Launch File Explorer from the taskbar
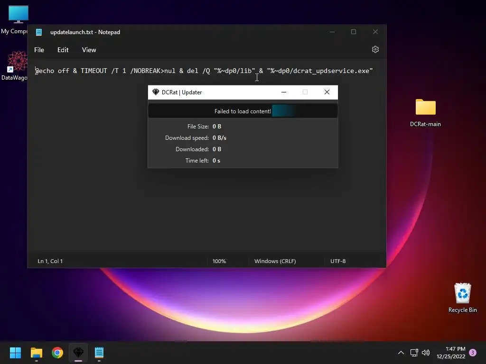The width and height of the screenshot is (486, 364). pos(36,353)
